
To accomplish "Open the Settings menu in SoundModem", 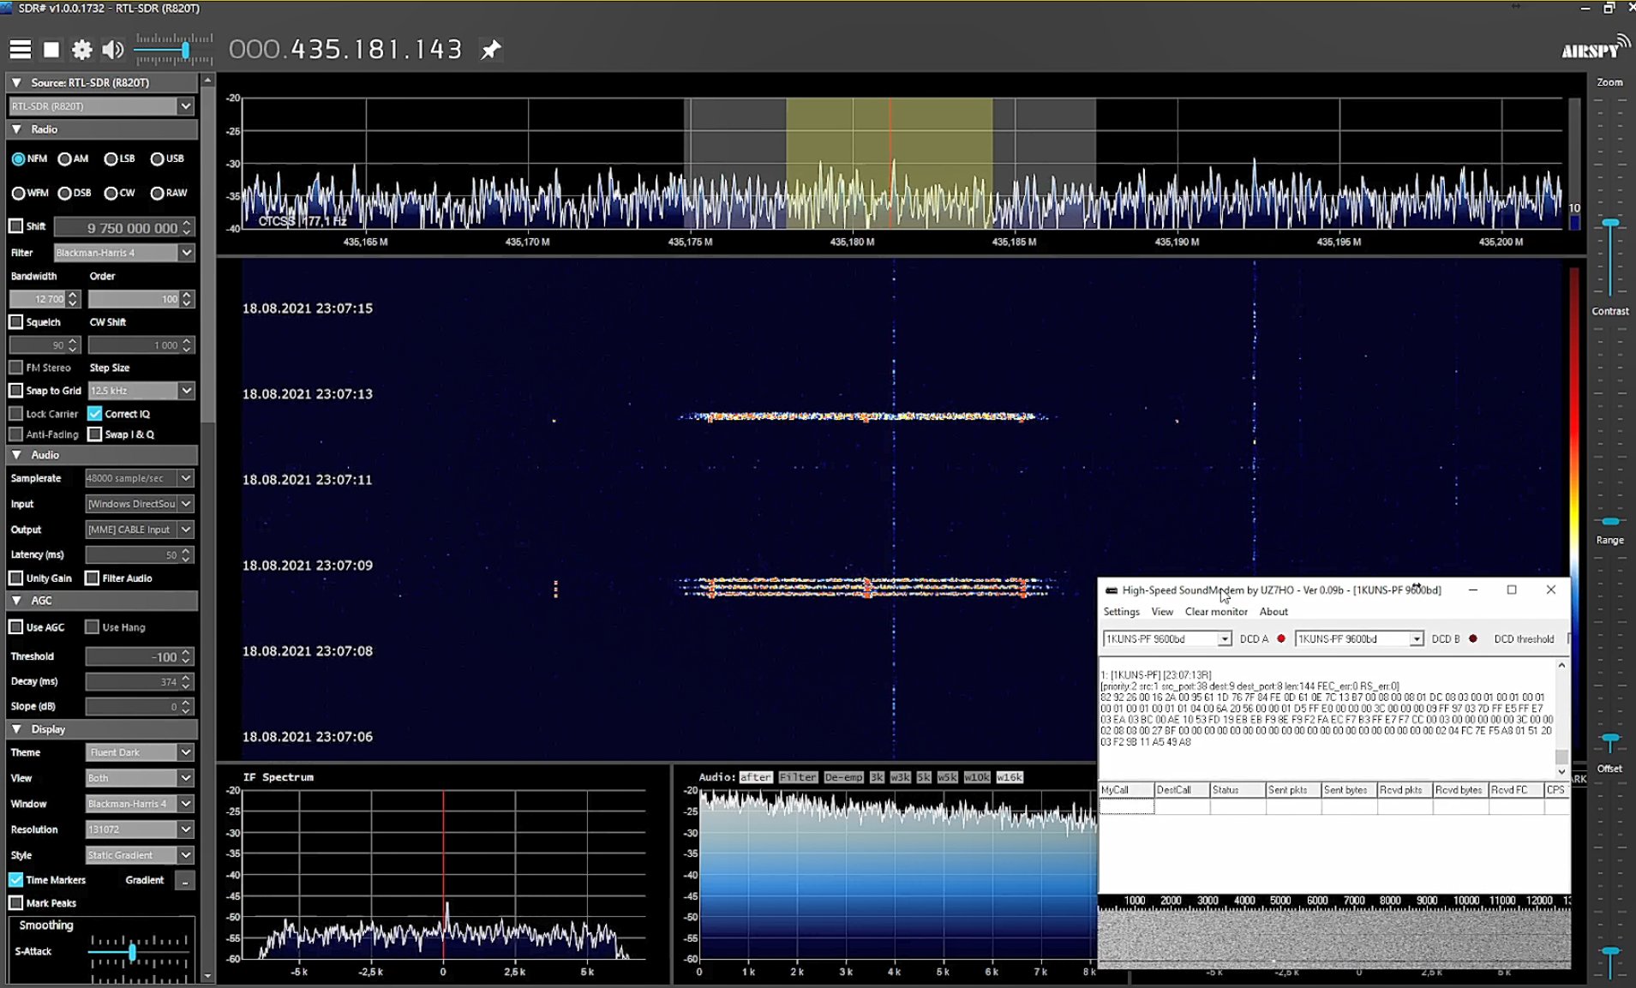I will [1121, 611].
